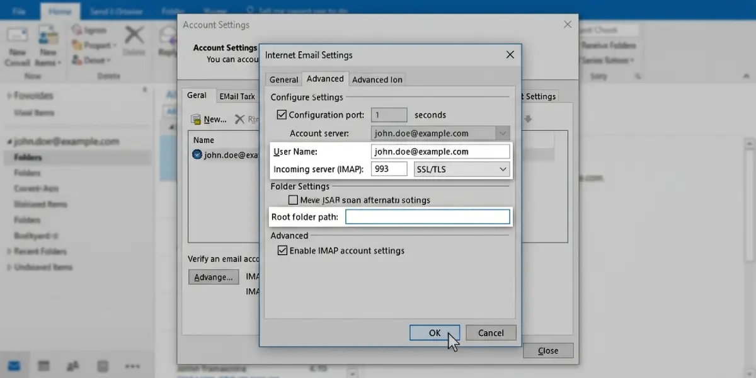Close the Internet Email Settings dialog
Image resolution: width=756 pixels, height=378 pixels.
click(x=510, y=55)
